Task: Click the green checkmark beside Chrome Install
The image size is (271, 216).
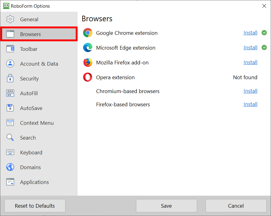Action: 264,33
